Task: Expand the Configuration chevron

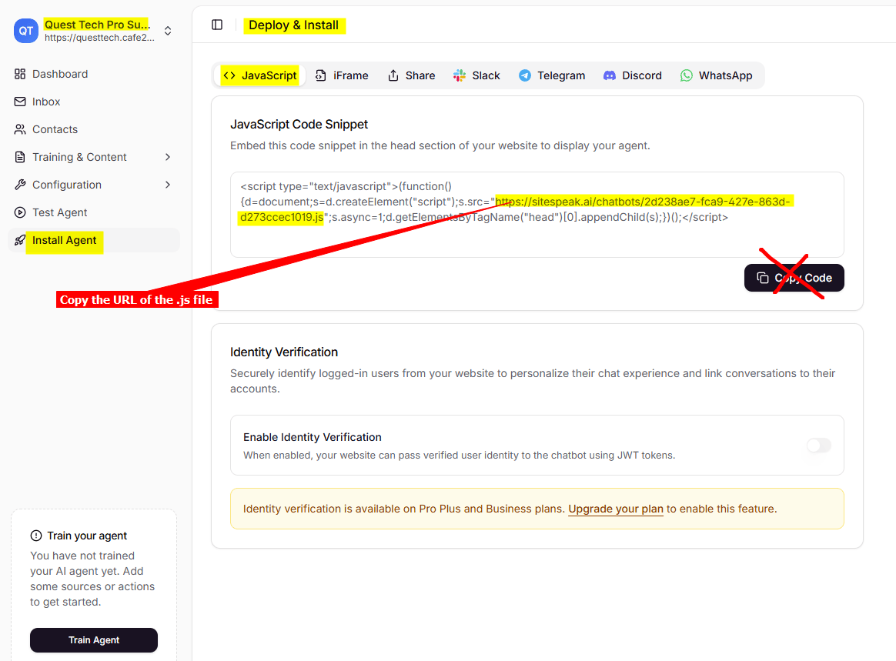Action: click(168, 185)
